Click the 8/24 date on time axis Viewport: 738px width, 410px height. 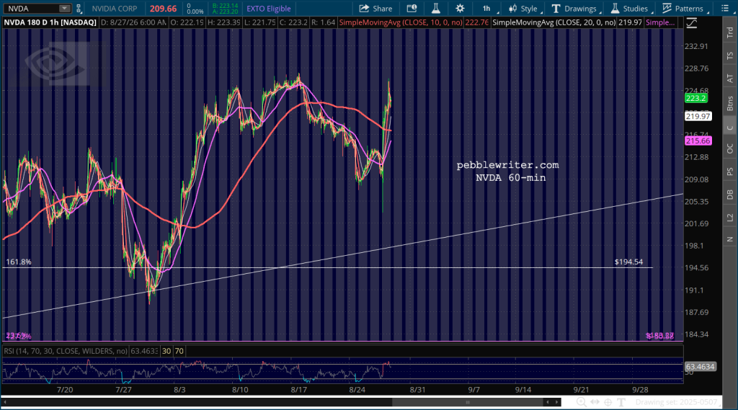[x=357, y=390]
